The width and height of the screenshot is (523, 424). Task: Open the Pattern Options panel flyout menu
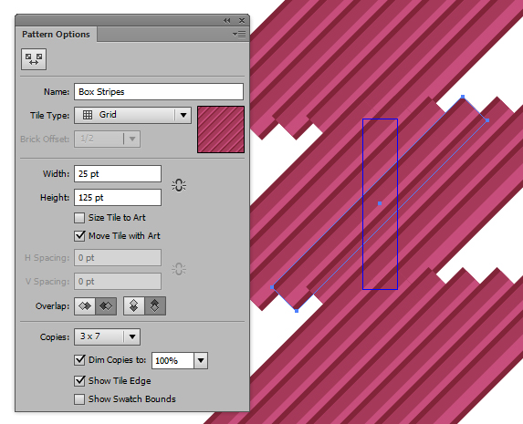239,34
